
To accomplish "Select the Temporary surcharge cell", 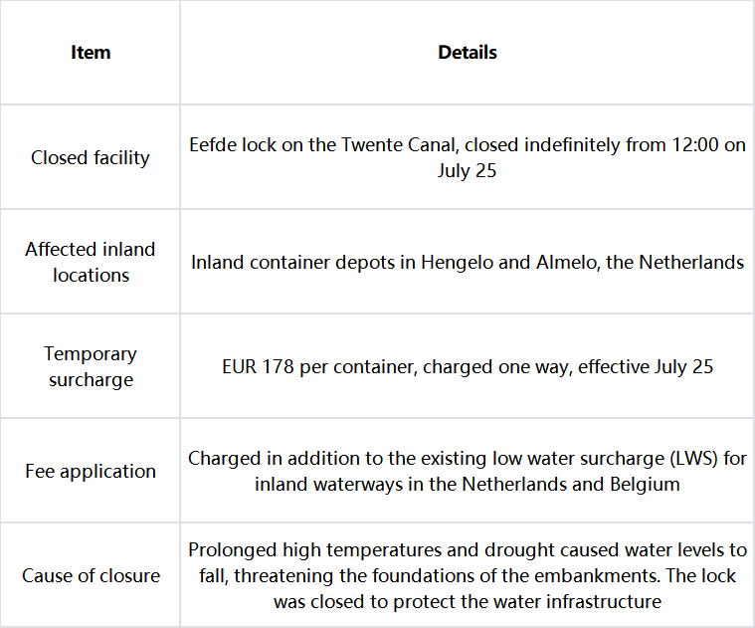I will (x=91, y=366).
